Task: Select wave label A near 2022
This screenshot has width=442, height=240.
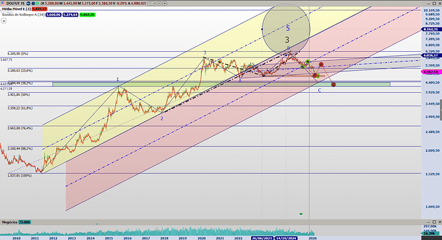Action: [x=240, y=81]
